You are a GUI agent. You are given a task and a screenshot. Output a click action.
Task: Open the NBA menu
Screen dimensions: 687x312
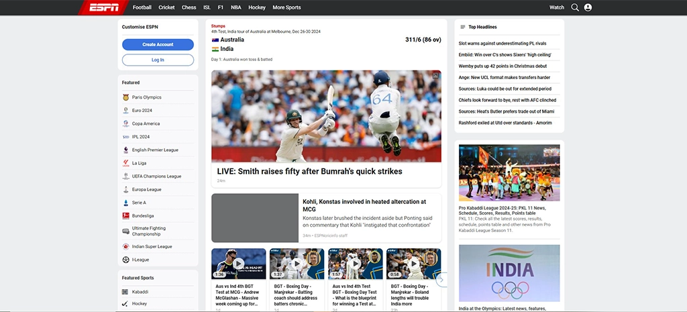point(236,7)
